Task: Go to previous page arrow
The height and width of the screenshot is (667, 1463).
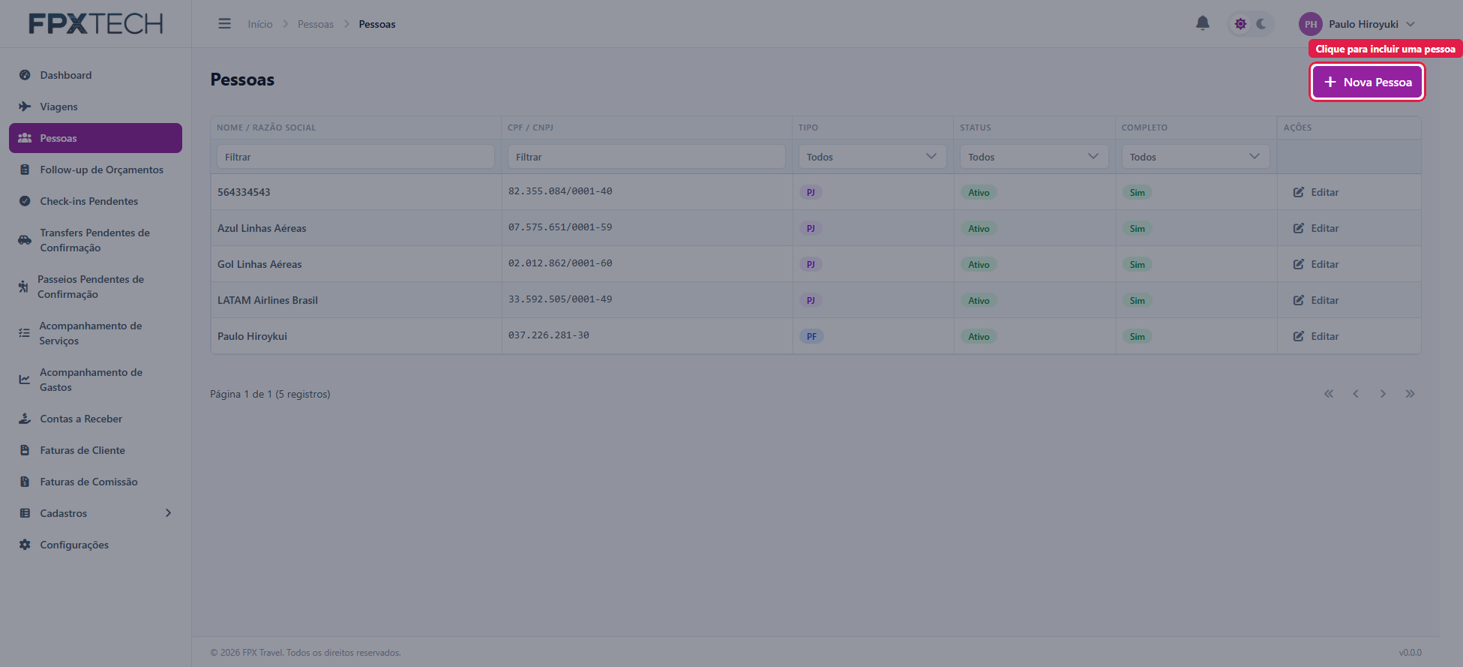Action: pos(1356,394)
